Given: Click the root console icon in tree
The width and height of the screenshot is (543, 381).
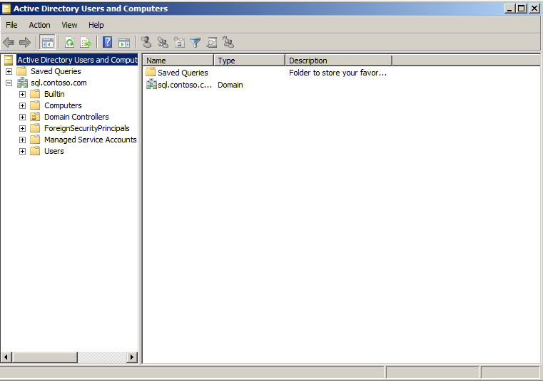Looking at the screenshot, I should coord(9,60).
